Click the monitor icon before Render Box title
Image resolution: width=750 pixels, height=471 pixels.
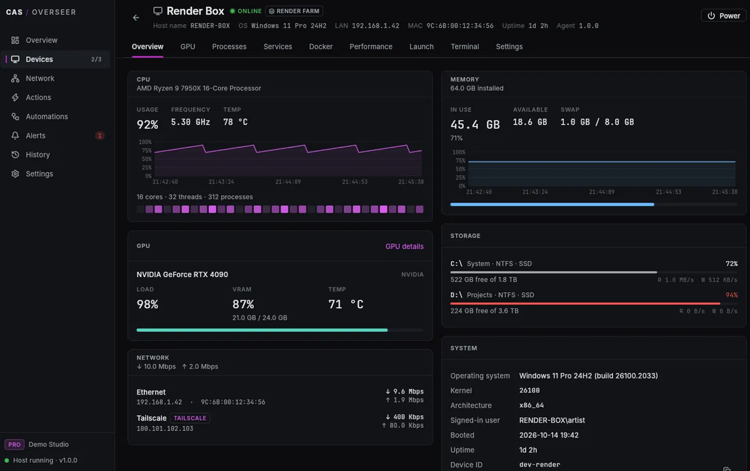(x=158, y=11)
